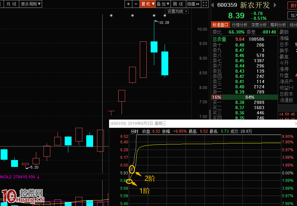Select 卖七 row price 8.45
Screen dimensions: 297x206
[x=239, y=61]
